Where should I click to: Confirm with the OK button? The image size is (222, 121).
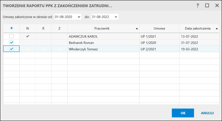(x=183, y=113)
